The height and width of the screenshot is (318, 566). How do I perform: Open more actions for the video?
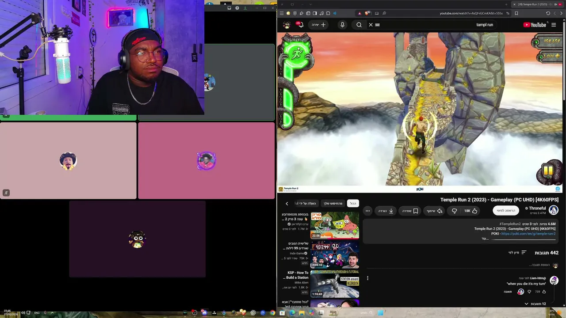click(367, 211)
